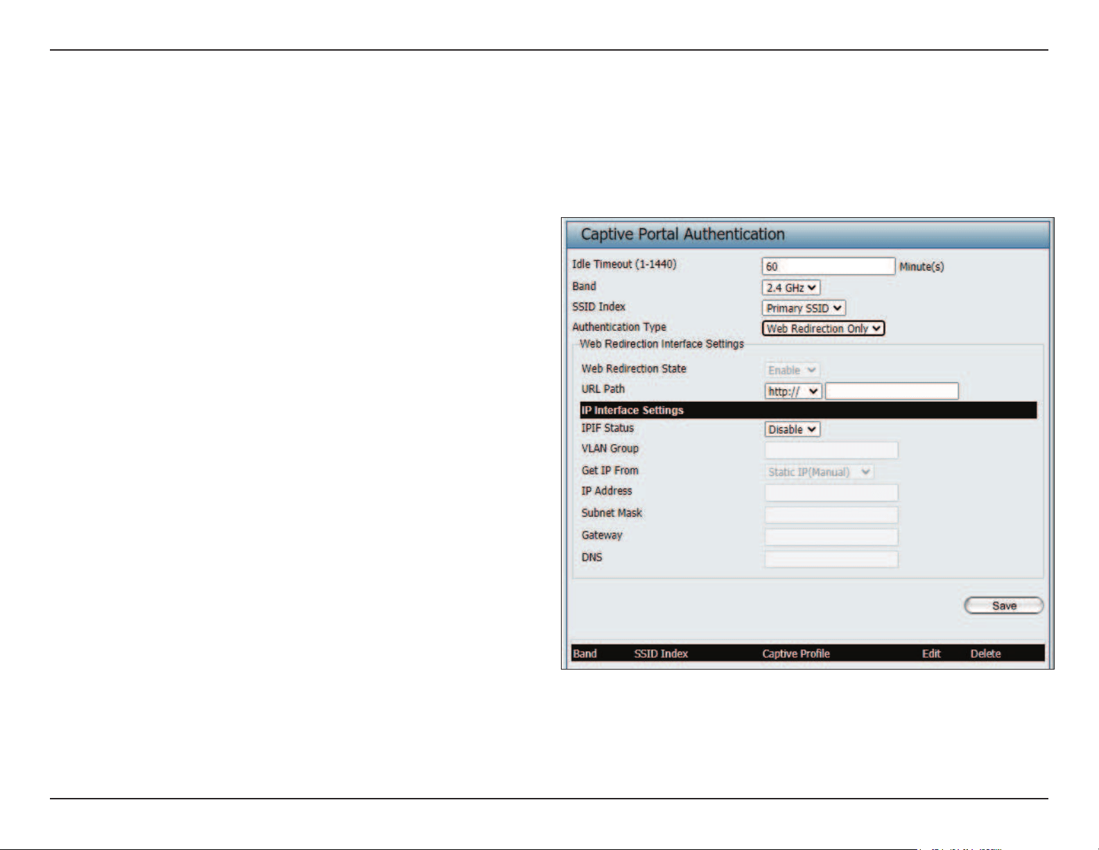Open the Band 2.4 GHz dropdown
This screenshot has height=850, width=1099.
791,287
